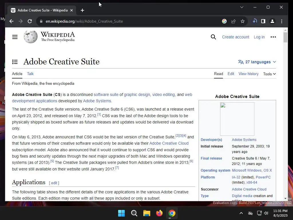293x220 pixels.
Task: Click the Chrome taskbar icon
Action: pos(172,213)
